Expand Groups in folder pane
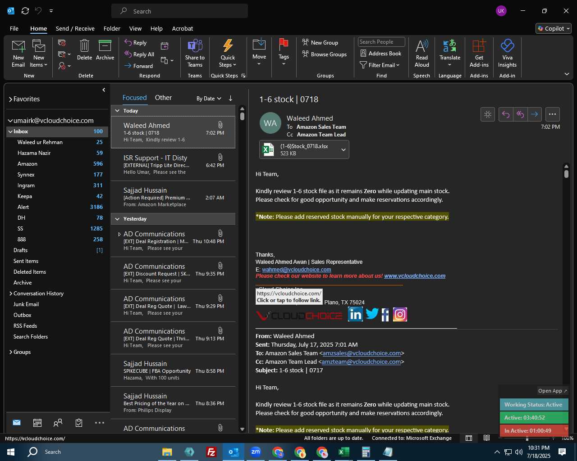 (11, 352)
